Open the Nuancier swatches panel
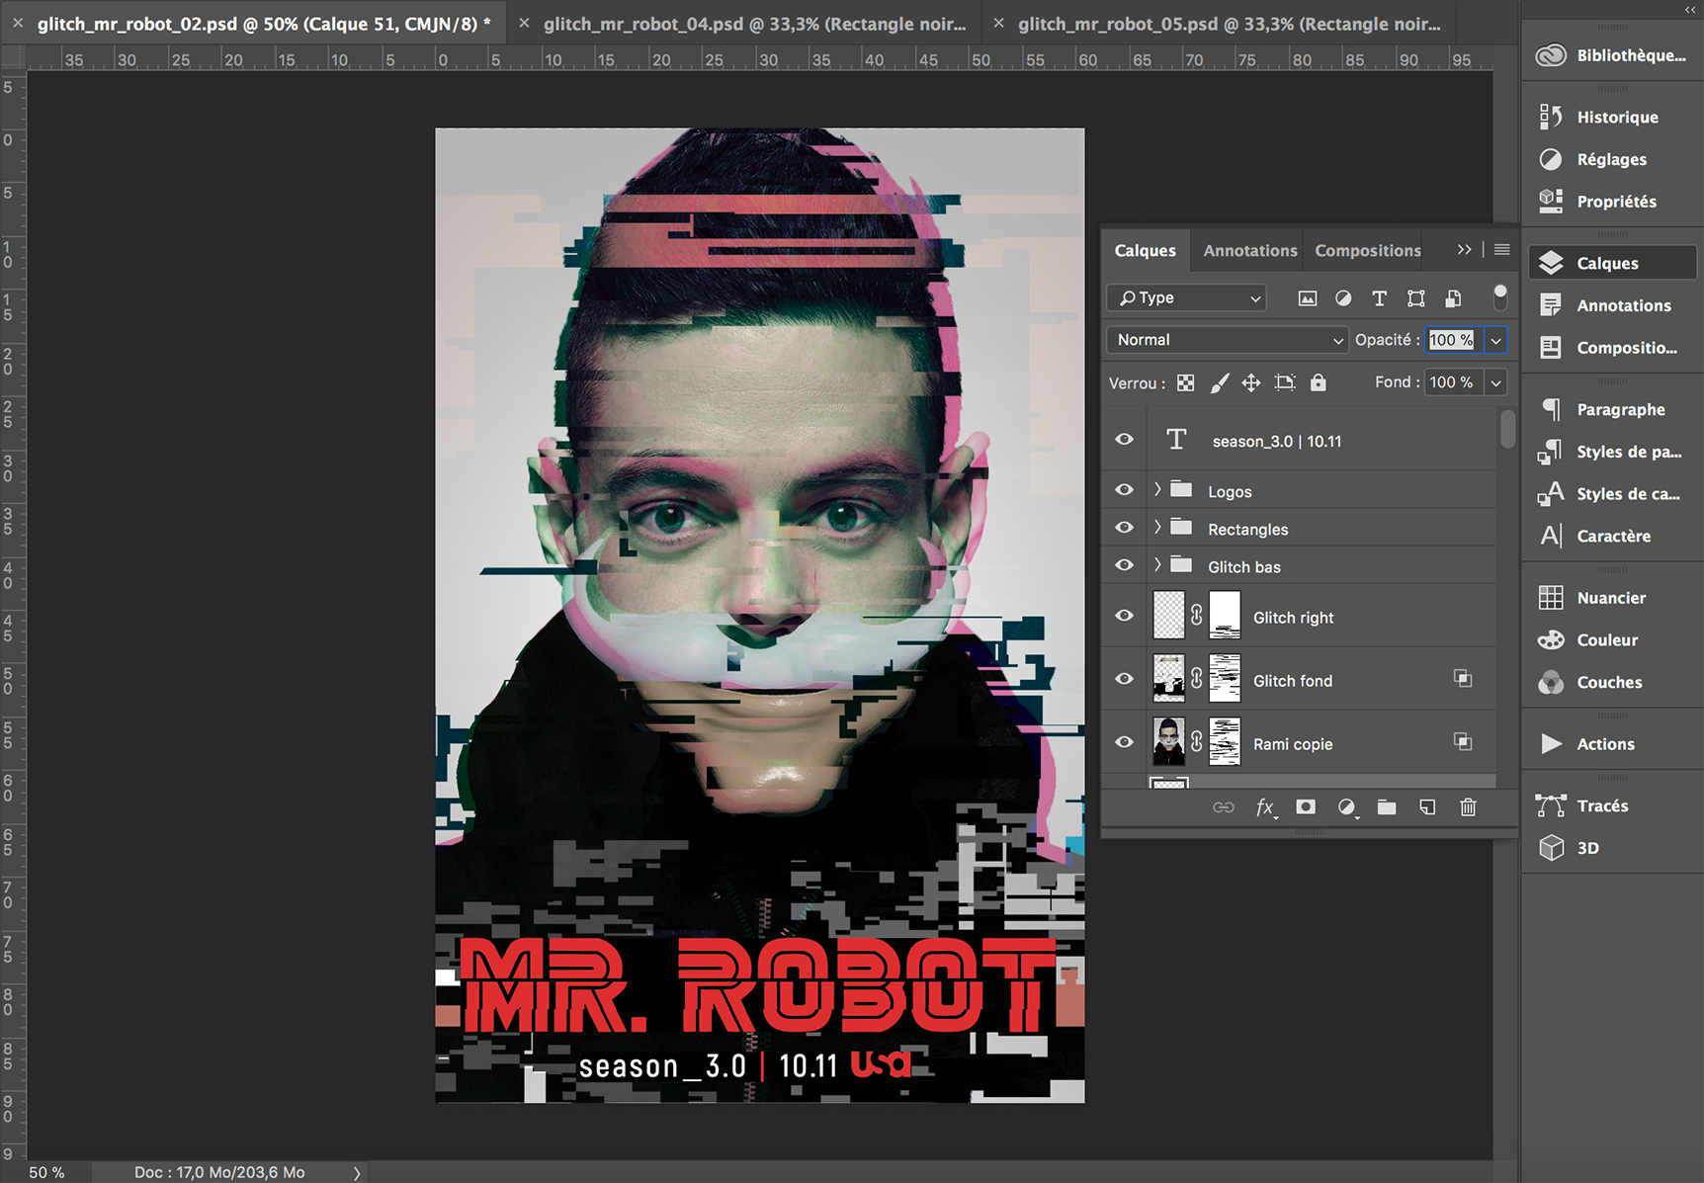Image resolution: width=1704 pixels, height=1183 pixels. click(x=1610, y=598)
